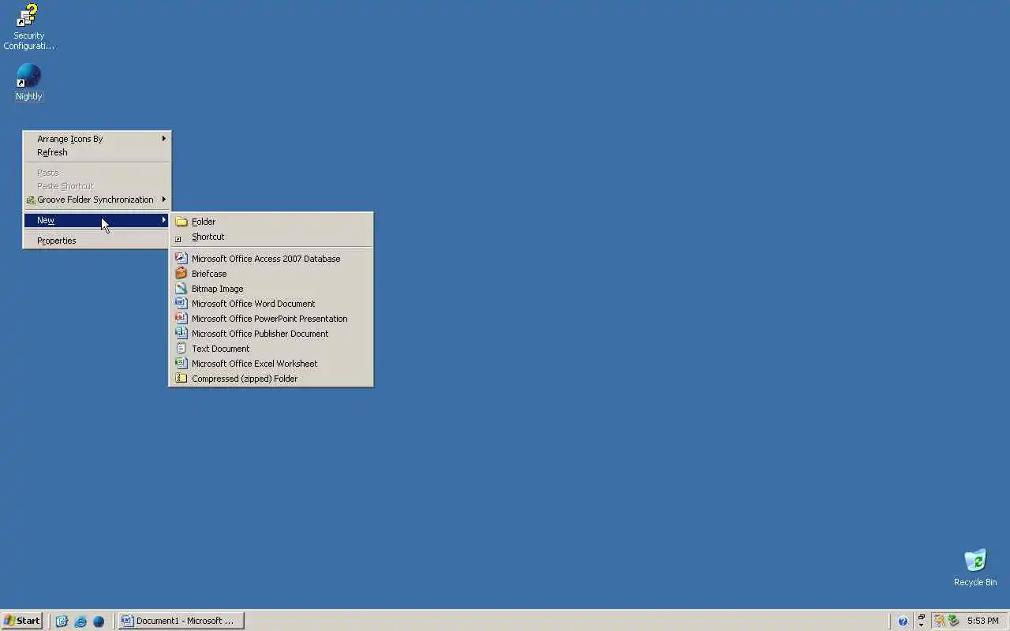
Task: Click the Shortcut arrow icon in submenu
Action: pyautogui.click(x=178, y=237)
